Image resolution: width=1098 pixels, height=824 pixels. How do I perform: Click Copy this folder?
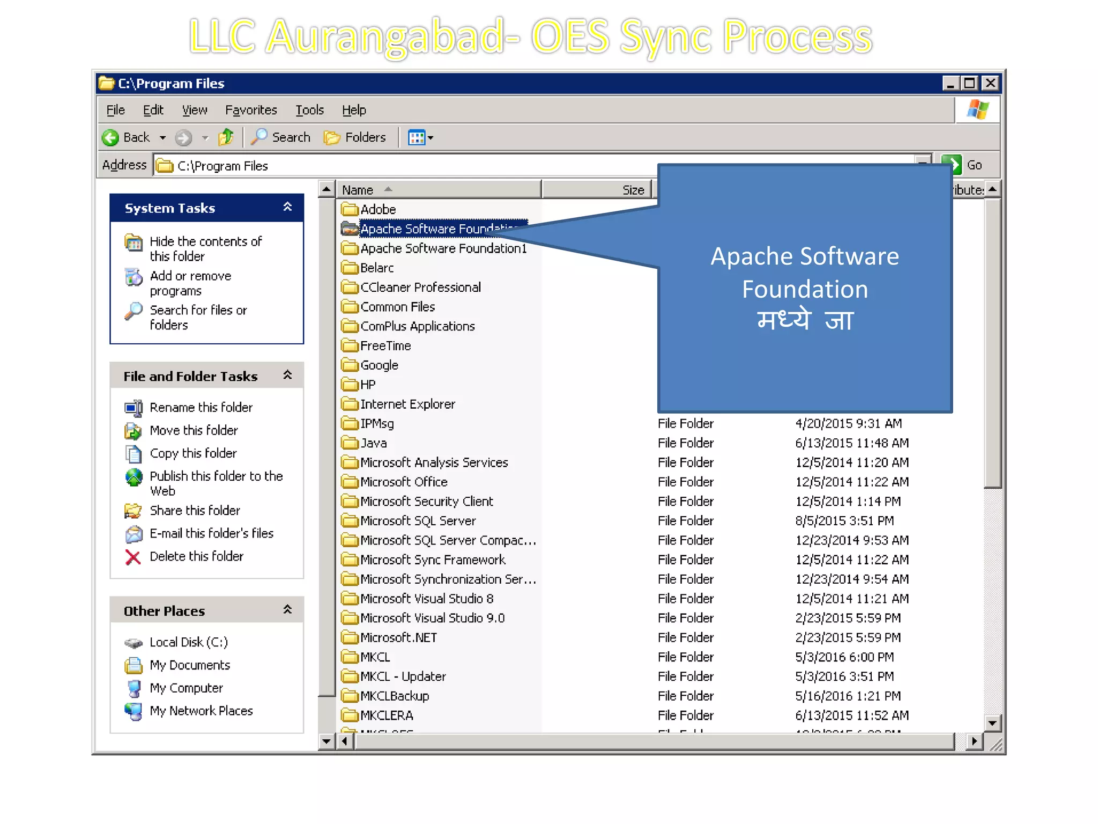(193, 454)
